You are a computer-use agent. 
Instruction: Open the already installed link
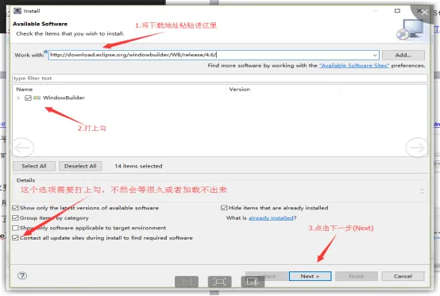point(271,217)
